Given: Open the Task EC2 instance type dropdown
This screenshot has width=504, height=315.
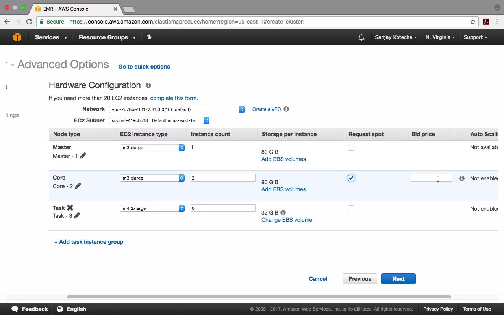Looking at the screenshot, I should pos(152,208).
